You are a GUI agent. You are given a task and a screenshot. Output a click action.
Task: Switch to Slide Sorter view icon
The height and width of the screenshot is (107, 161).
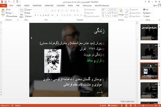(126, 106)
